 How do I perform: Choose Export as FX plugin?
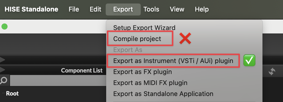pyautogui.click(x=143, y=72)
